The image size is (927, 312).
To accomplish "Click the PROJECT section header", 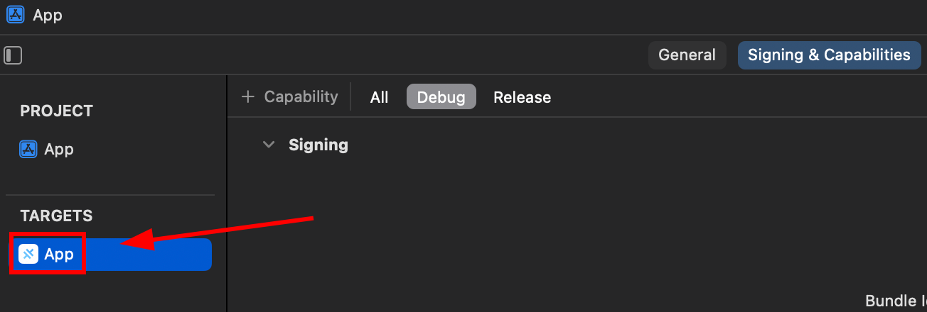I will pyautogui.click(x=56, y=111).
